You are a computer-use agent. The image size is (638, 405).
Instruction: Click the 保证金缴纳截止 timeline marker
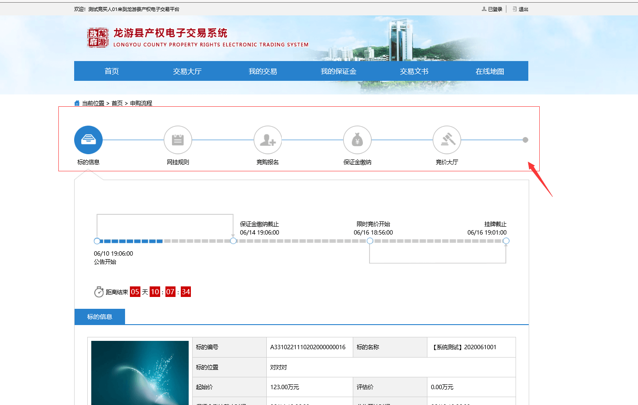(x=233, y=241)
